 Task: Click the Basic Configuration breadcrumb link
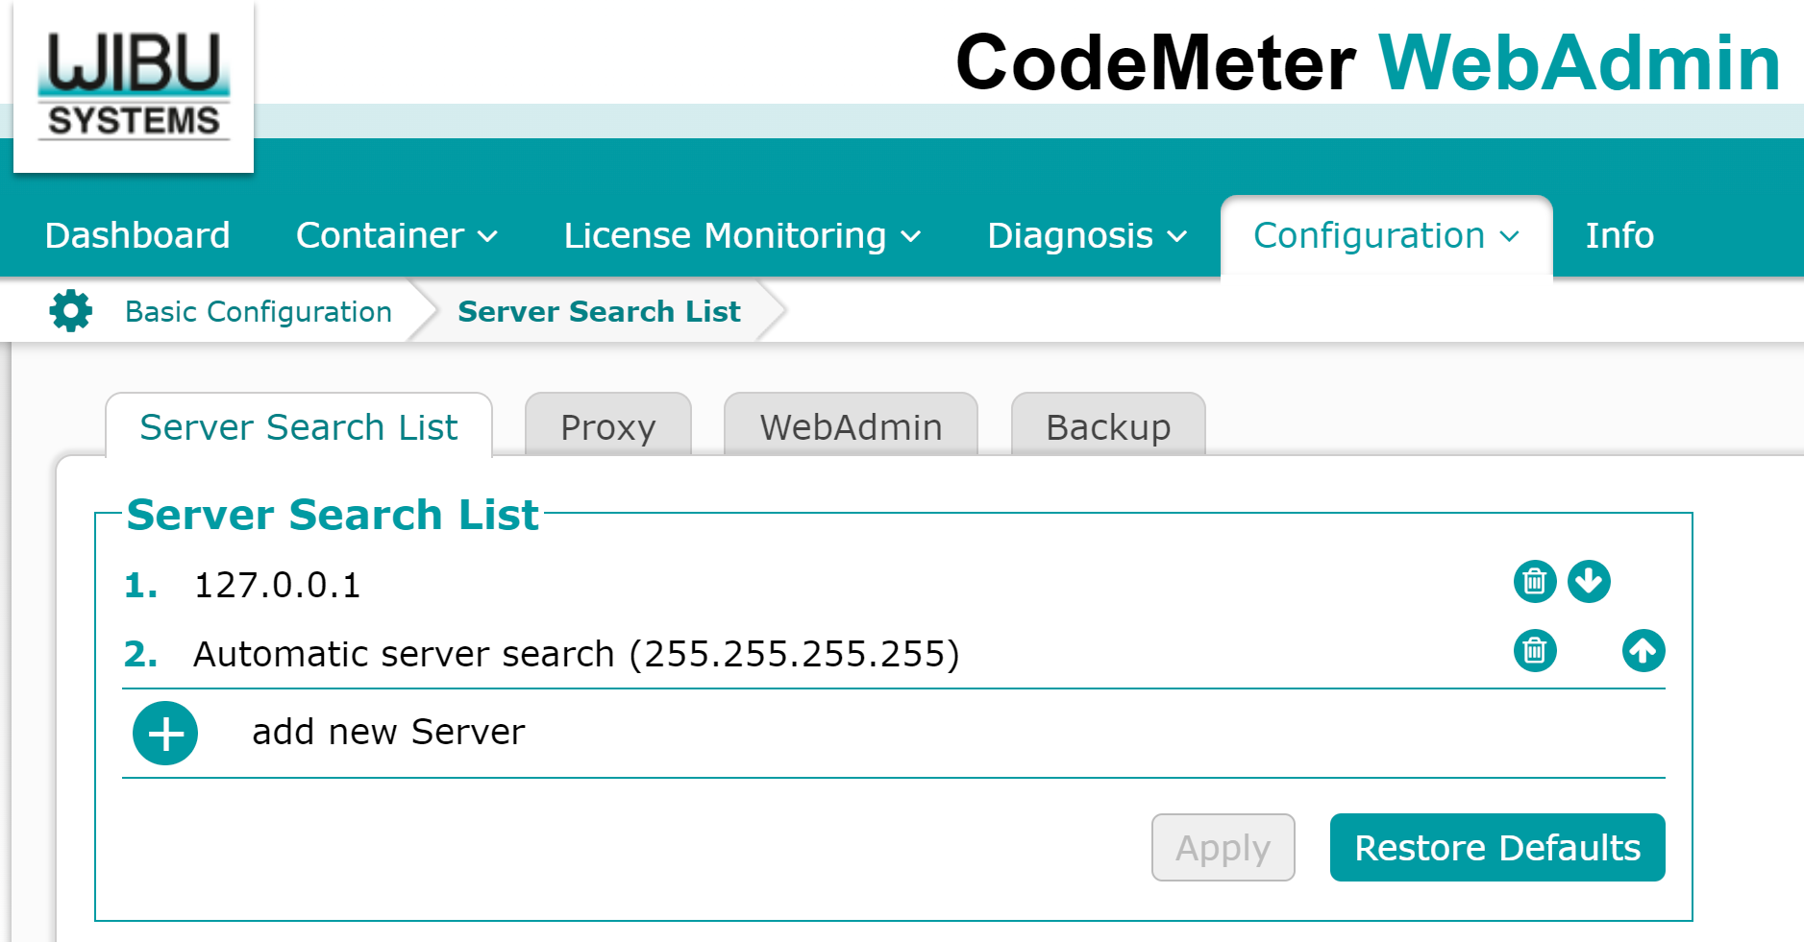coord(258,312)
